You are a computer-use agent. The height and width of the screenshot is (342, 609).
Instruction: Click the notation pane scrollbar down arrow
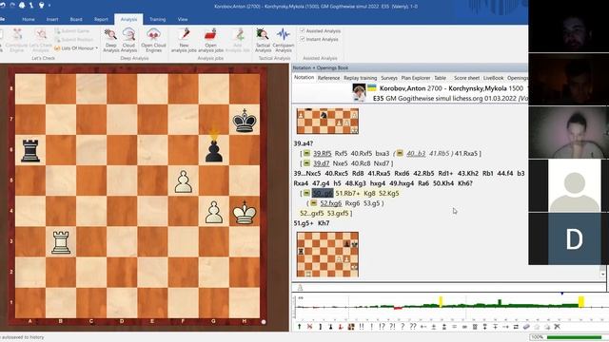[602, 274]
